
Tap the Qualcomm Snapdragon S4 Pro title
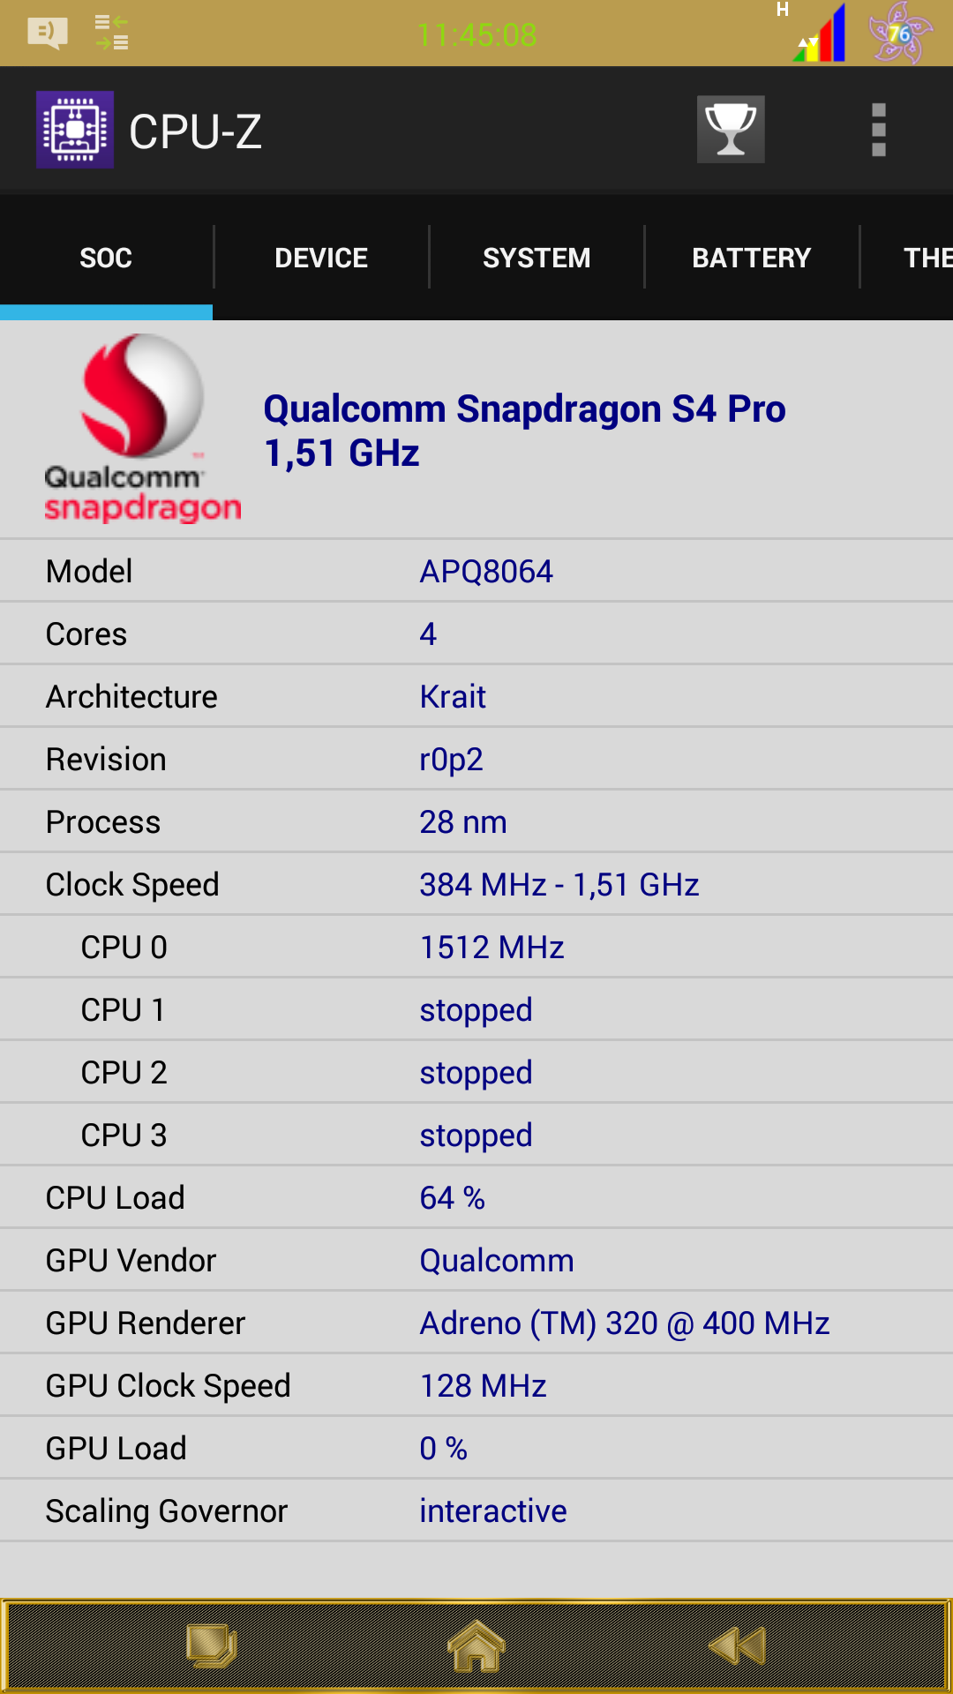pos(524,410)
